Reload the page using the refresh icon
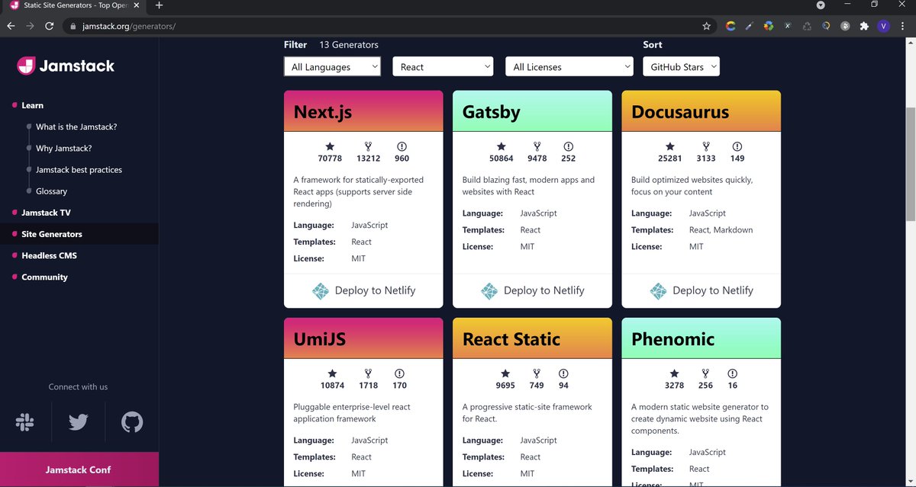The image size is (916, 487). tap(49, 25)
